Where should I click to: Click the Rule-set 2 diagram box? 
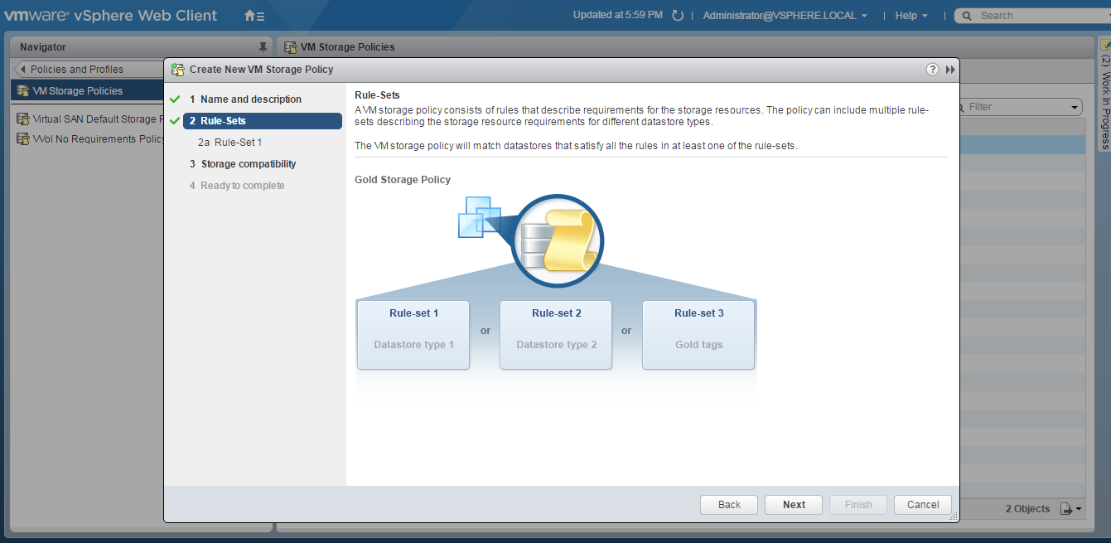[x=556, y=334]
